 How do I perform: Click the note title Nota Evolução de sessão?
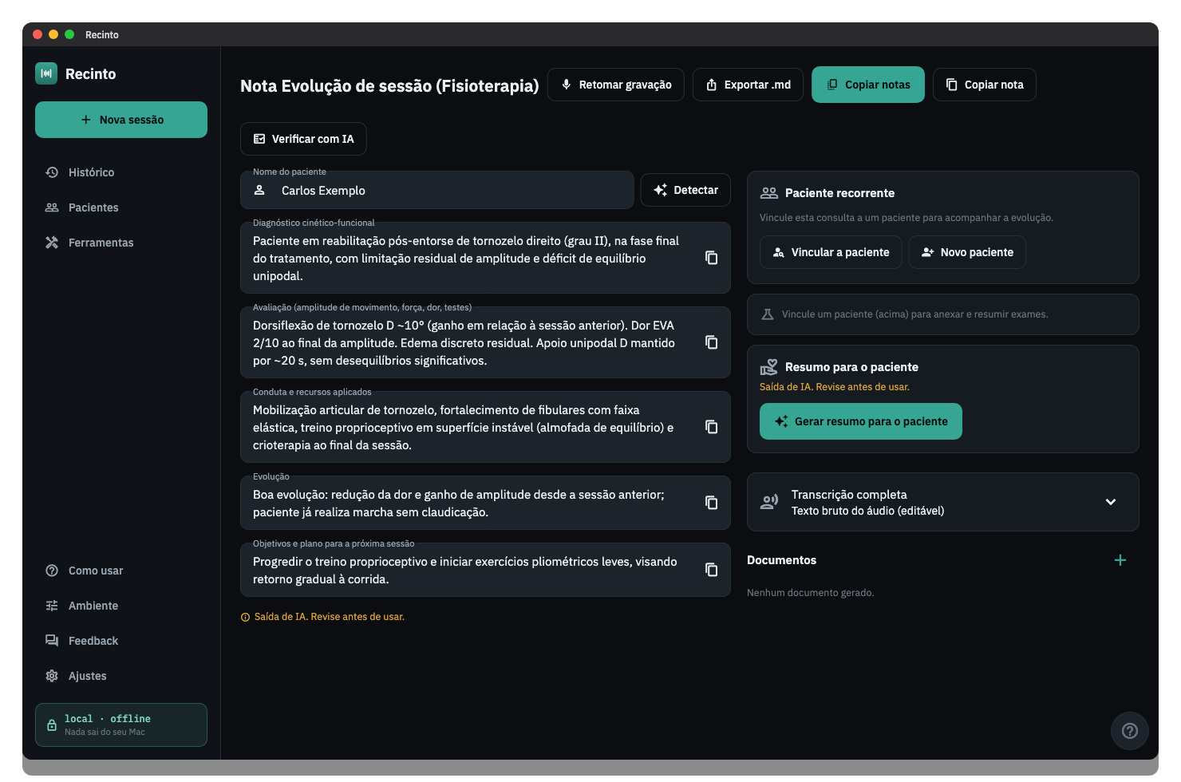(x=389, y=85)
